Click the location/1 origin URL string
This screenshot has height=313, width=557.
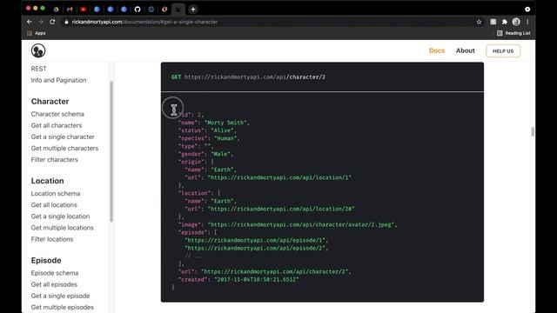(279, 177)
